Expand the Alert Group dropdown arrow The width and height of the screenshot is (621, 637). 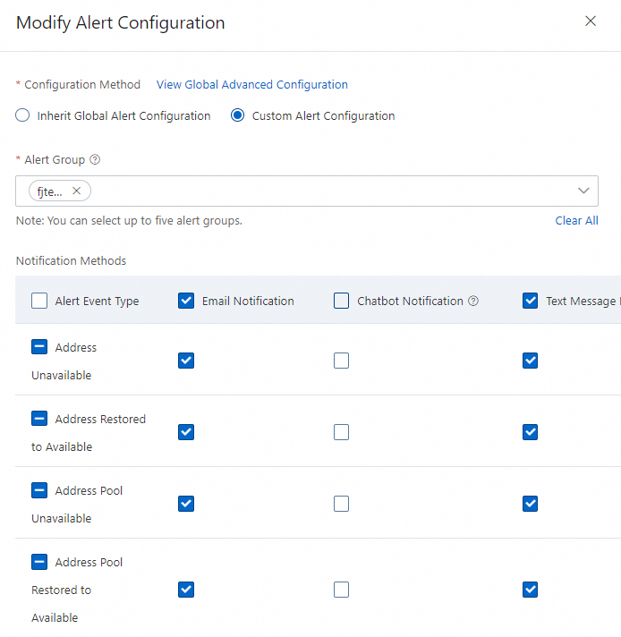(x=583, y=191)
